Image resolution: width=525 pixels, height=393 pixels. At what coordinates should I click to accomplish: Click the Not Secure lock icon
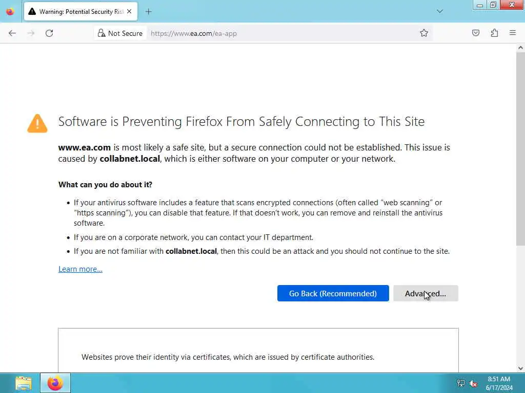coord(102,33)
